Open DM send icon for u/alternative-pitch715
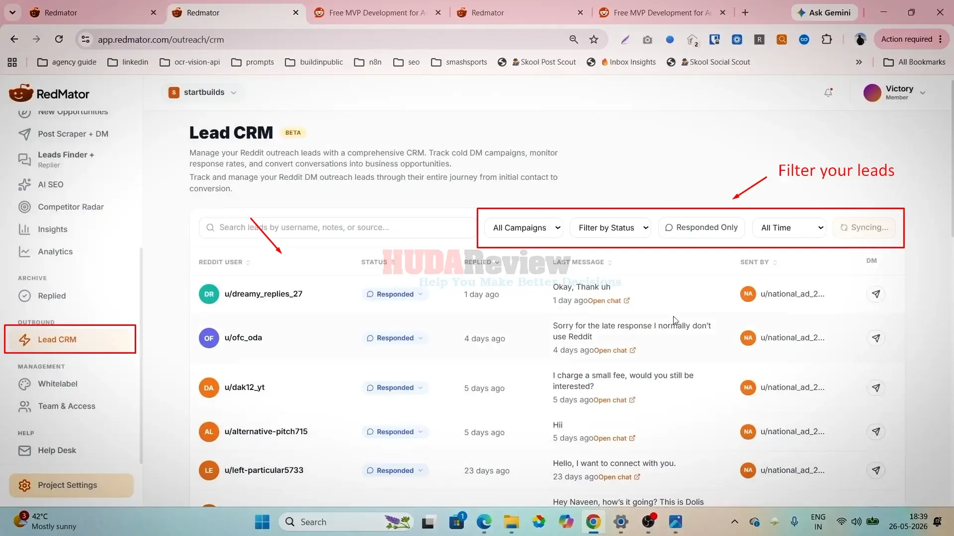The image size is (954, 536). click(875, 431)
